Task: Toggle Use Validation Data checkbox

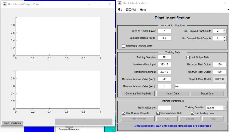Action: [x=158, y=113]
